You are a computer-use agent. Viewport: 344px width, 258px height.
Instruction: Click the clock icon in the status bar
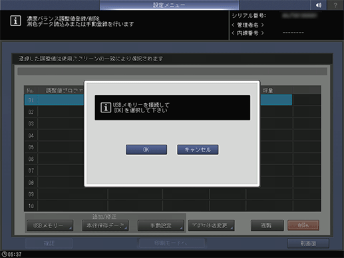click(x=4, y=254)
